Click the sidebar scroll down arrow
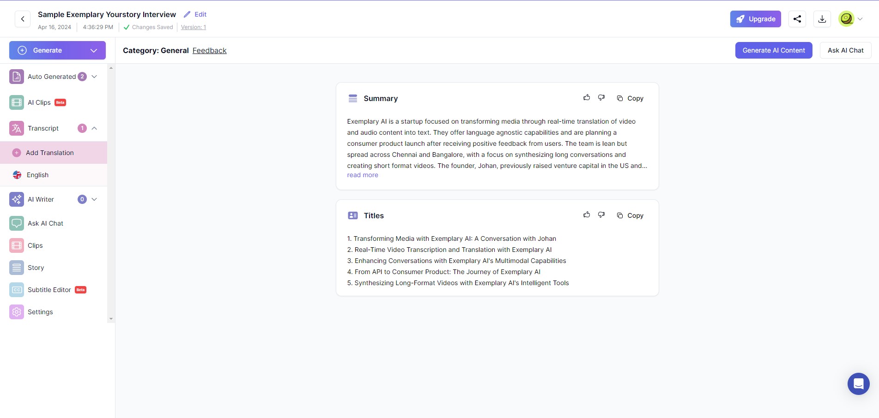The height and width of the screenshot is (418, 879). point(111,319)
